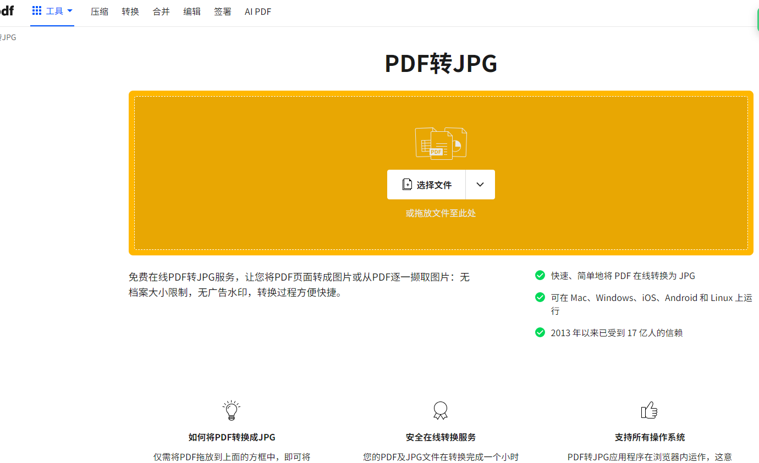Viewport: 759px width, 463px height.
Task: Open the 压缩 menu
Action: point(100,12)
